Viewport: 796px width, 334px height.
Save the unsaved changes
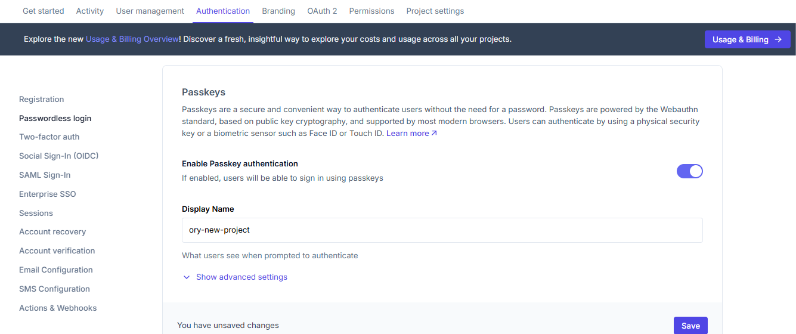click(690, 326)
